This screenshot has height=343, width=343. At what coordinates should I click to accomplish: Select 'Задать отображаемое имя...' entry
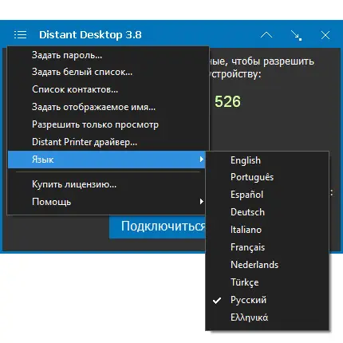106,107
